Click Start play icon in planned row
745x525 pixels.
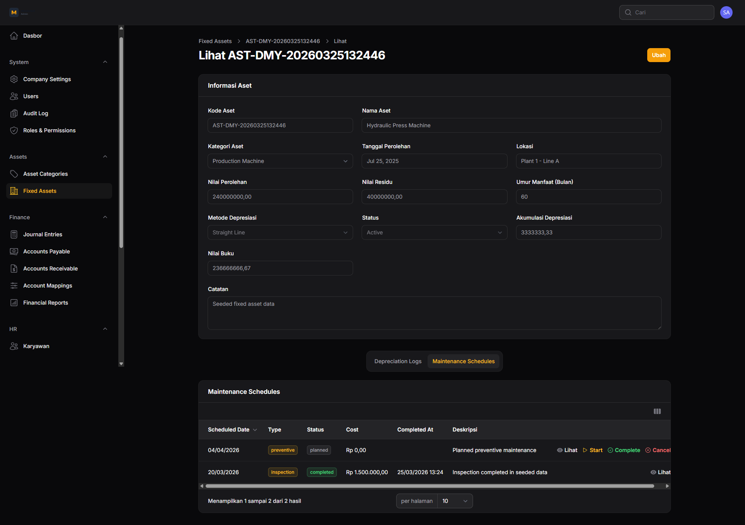click(x=585, y=450)
